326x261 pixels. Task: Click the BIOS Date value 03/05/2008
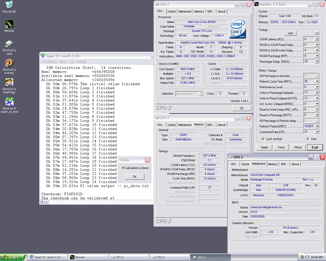click(x=285, y=216)
